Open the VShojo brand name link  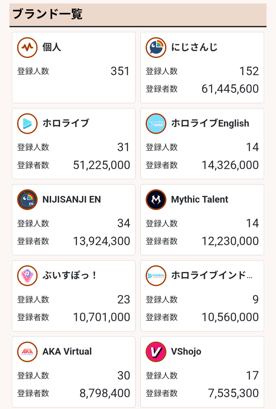[x=186, y=351]
